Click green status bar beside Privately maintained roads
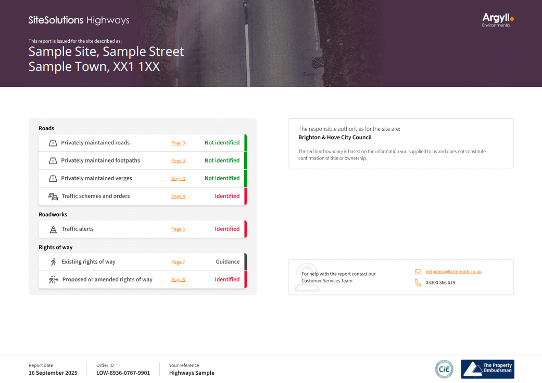The width and height of the screenshot is (542, 383). pos(246,143)
